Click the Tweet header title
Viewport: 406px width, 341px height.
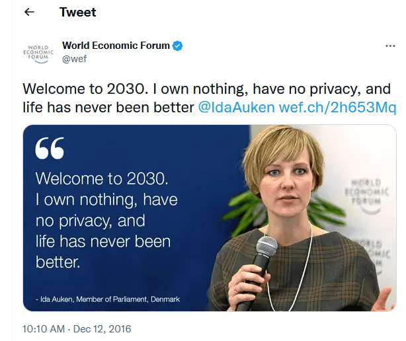[77, 13]
